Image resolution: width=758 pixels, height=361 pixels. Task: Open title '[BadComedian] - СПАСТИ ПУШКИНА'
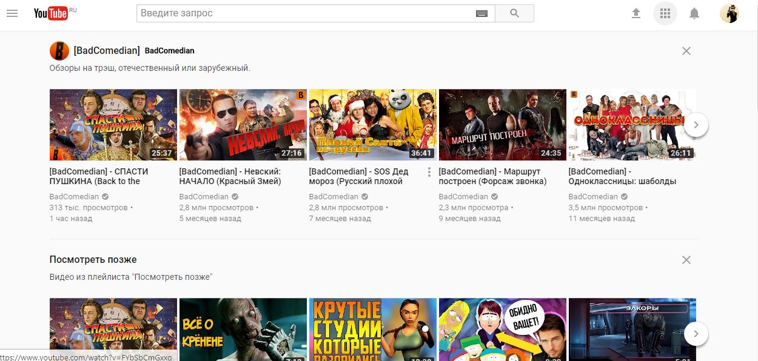pyautogui.click(x=99, y=176)
